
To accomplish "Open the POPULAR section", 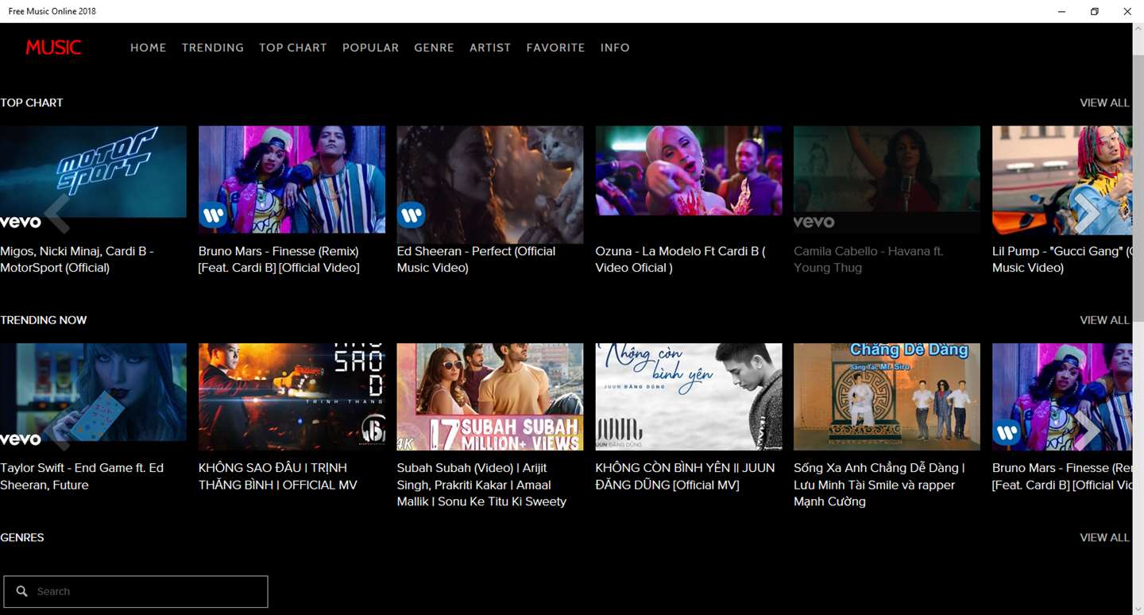I will point(371,48).
